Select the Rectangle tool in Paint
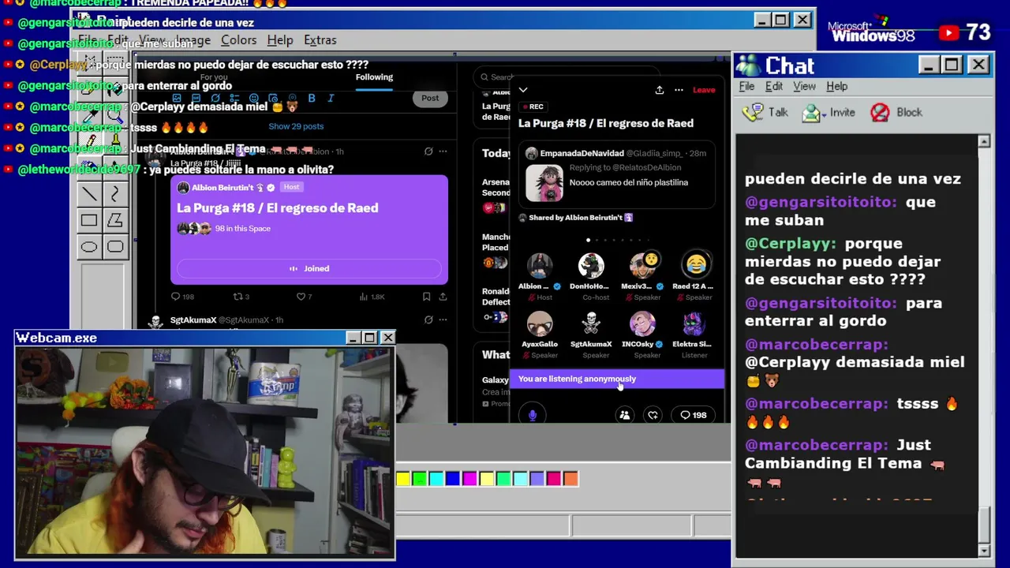The image size is (1010, 568). 89,221
